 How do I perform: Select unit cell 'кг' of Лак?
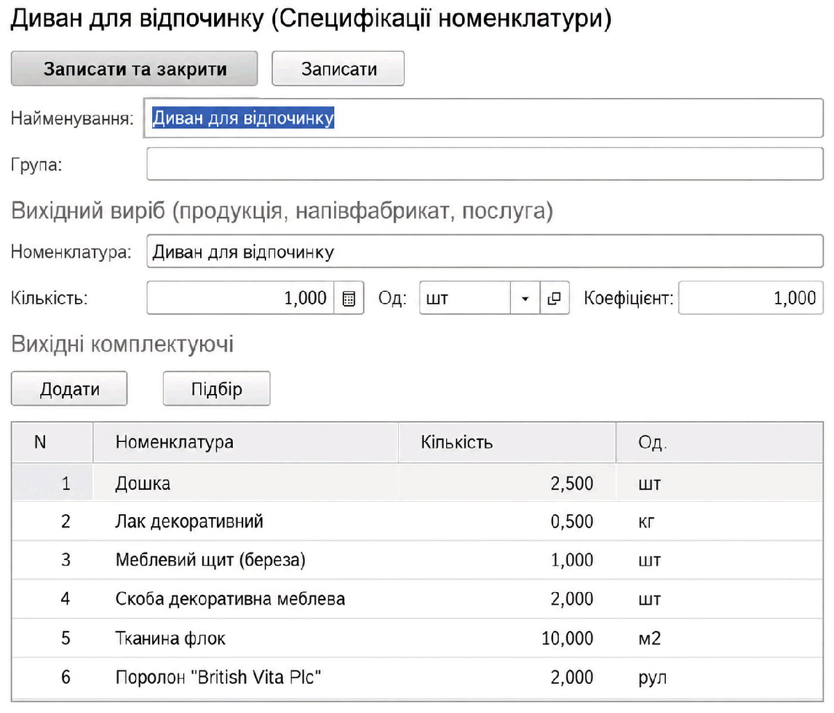point(719,521)
